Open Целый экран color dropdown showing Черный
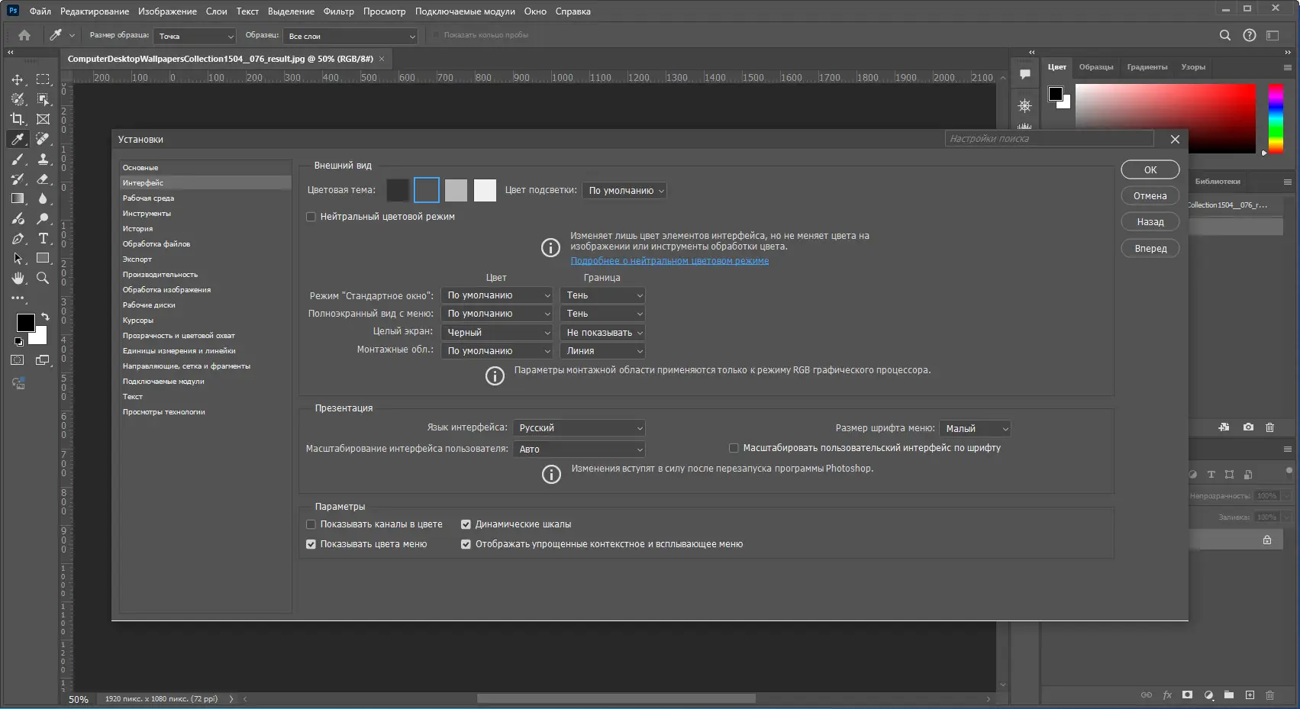Viewport: 1300px width, 709px height. [497, 333]
